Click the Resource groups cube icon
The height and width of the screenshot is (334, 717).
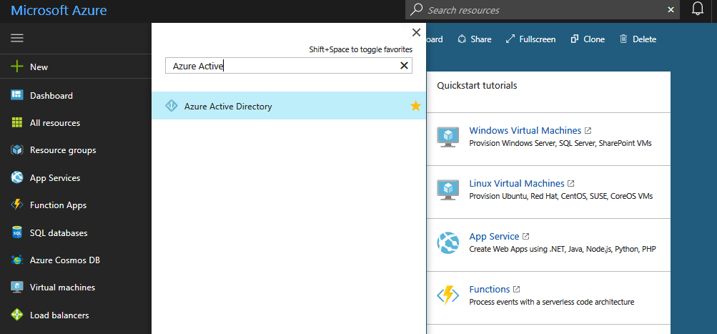pos(17,150)
